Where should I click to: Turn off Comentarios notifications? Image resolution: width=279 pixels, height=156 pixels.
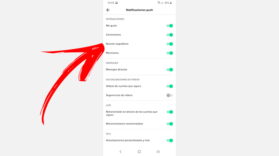pyautogui.click(x=169, y=35)
